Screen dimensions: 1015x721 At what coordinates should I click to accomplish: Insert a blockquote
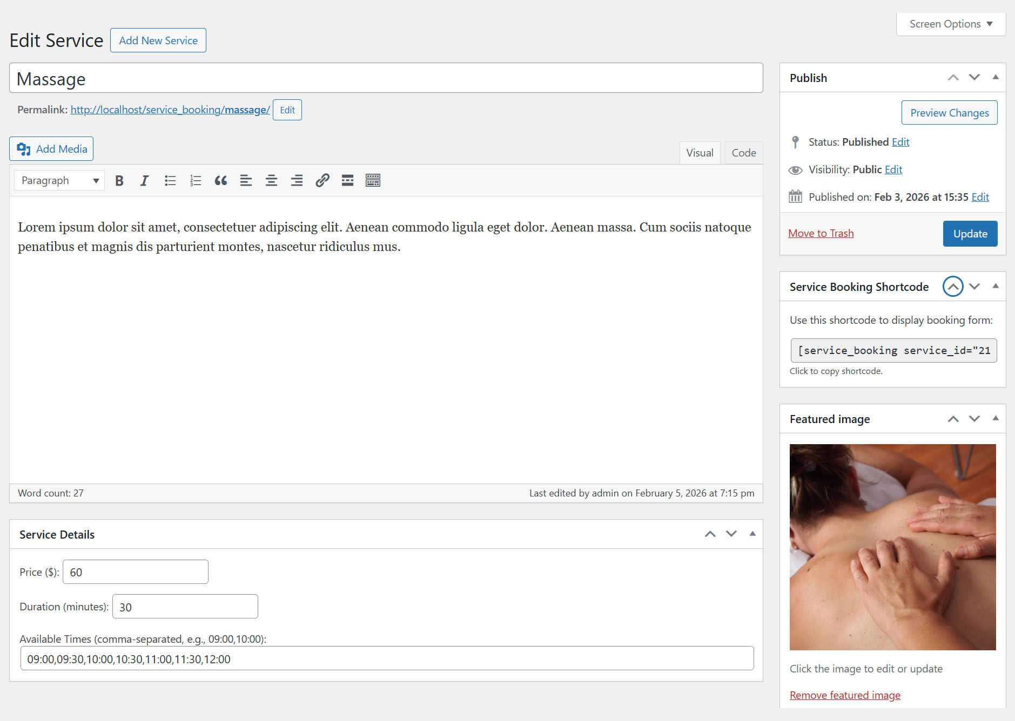[221, 180]
